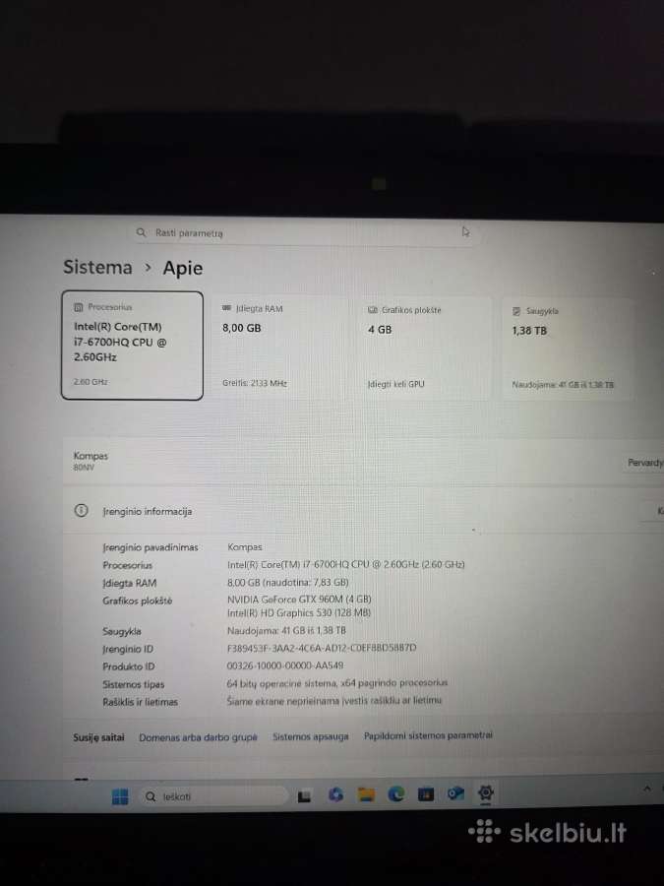Click the info icon beside Įrenginio informacija
Viewport: 664px width, 886px height.
point(81,511)
